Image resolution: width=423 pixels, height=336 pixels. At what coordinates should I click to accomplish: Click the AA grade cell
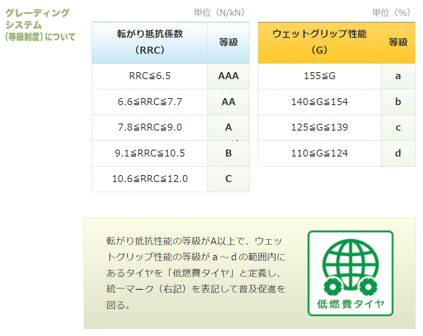(x=228, y=102)
